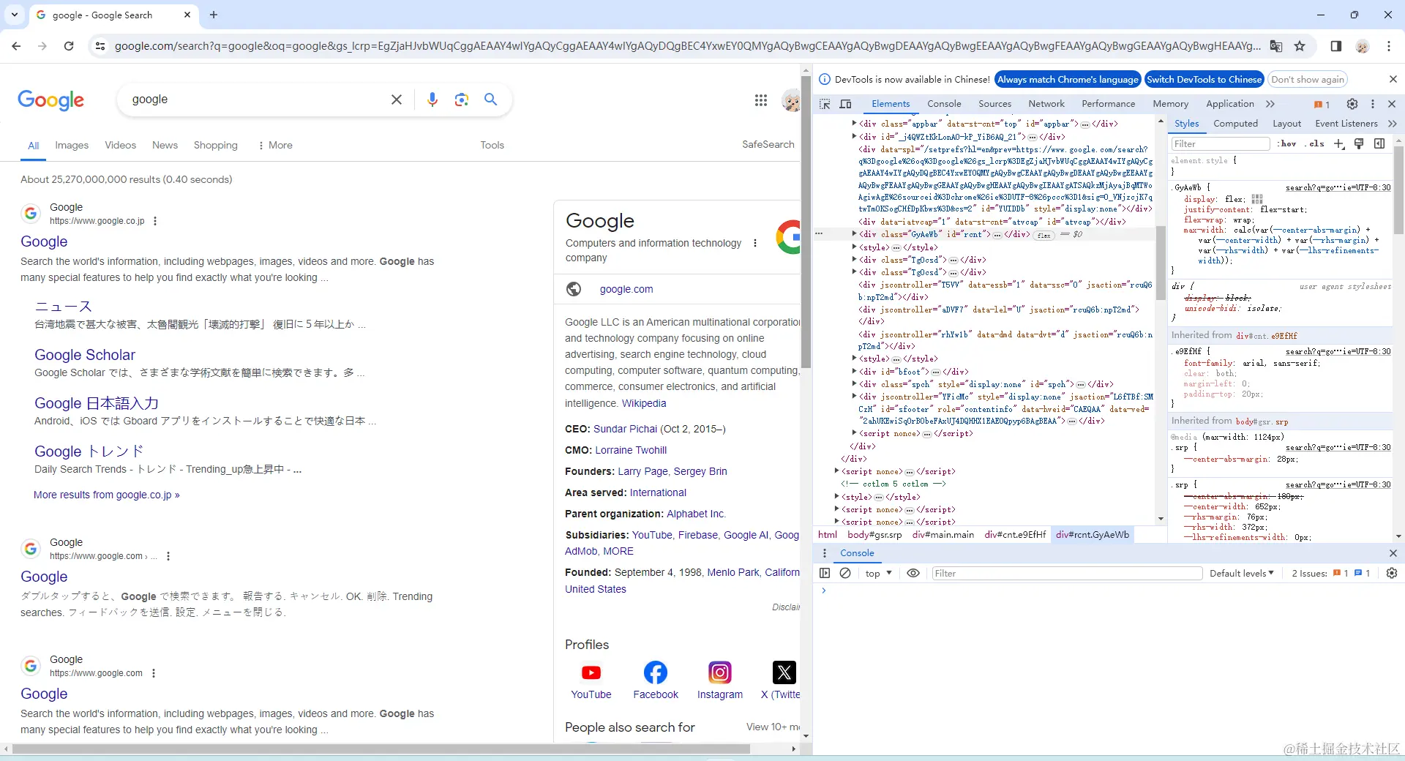Screen dimensions: 1405x761
Task: Expand the div class="appbar" node
Action: (x=854, y=124)
